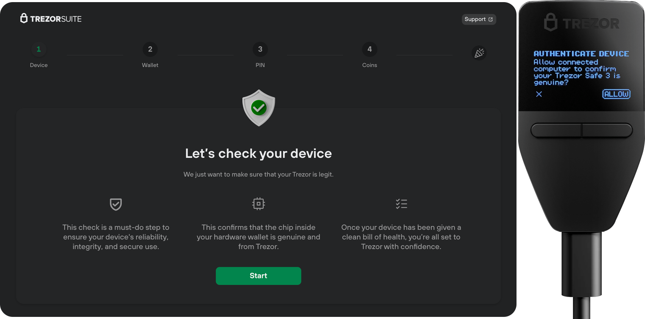
Task: Select ALLOW on the Trezor screen
Action: (x=616, y=94)
